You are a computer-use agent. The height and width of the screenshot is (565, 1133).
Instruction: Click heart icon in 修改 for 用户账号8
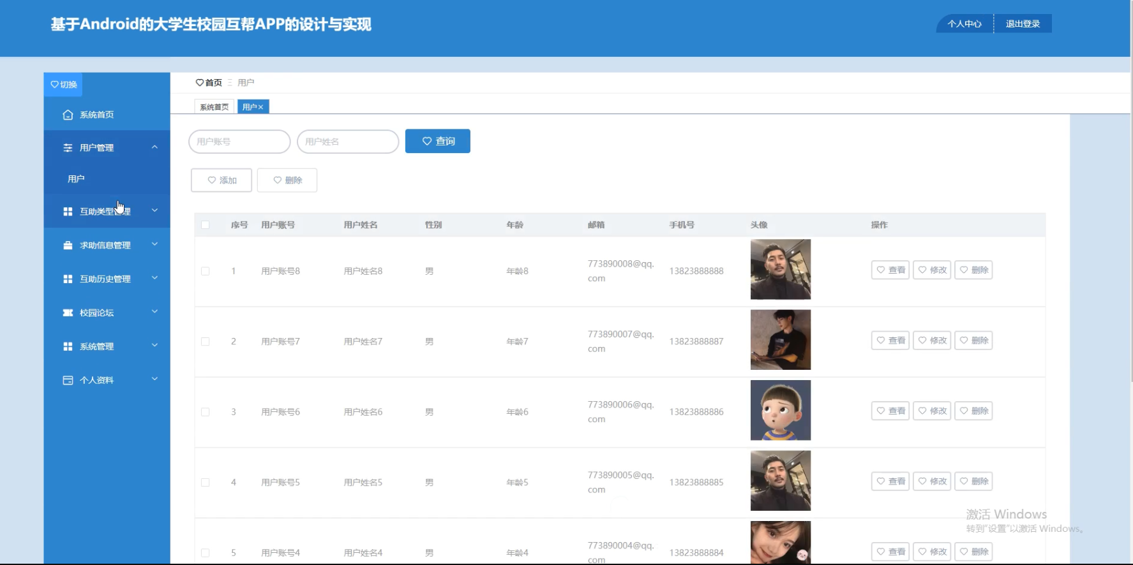tap(922, 270)
